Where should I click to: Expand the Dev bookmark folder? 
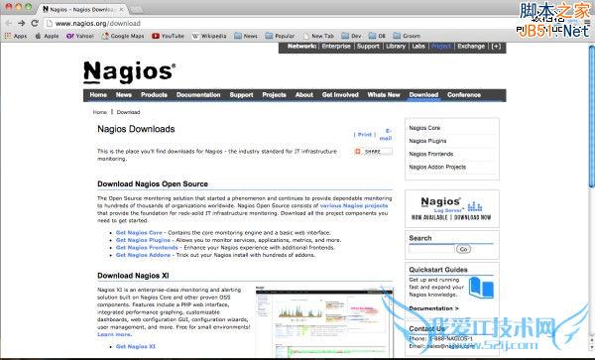tap(351, 36)
